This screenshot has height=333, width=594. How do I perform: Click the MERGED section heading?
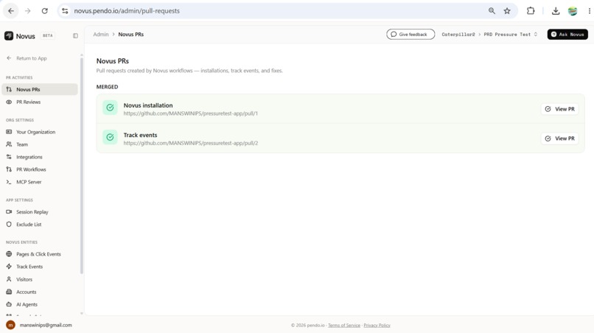[107, 87]
